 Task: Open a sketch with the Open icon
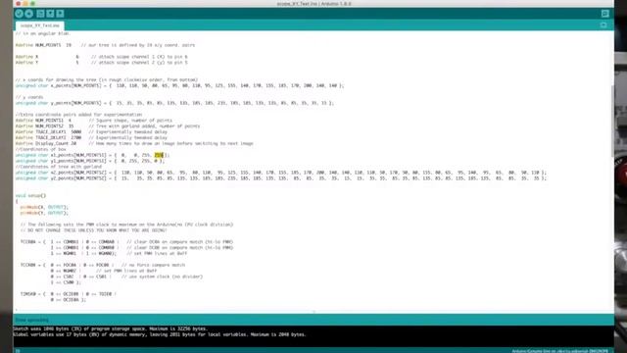pyautogui.click(x=50, y=14)
